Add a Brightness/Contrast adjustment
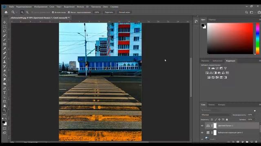Viewport: 261px width, 146px height. pos(209,68)
